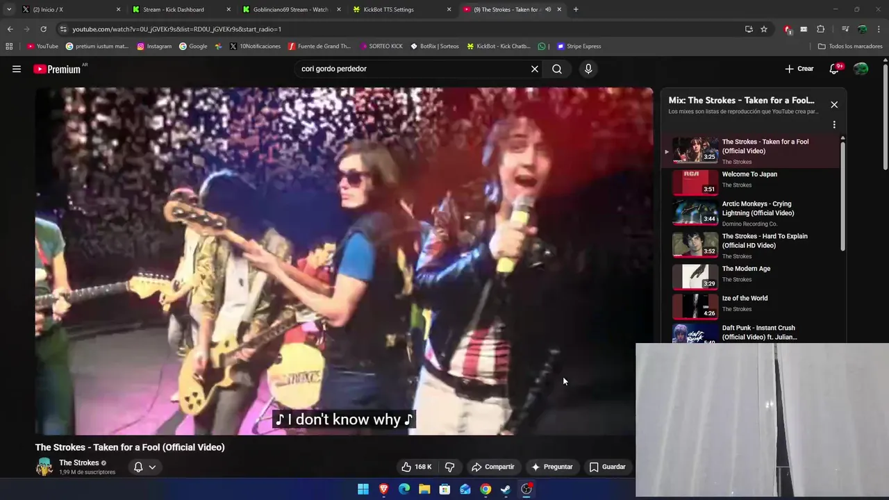Start voice search with microphone
The height and width of the screenshot is (500, 889).
pyautogui.click(x=588, y=69)
